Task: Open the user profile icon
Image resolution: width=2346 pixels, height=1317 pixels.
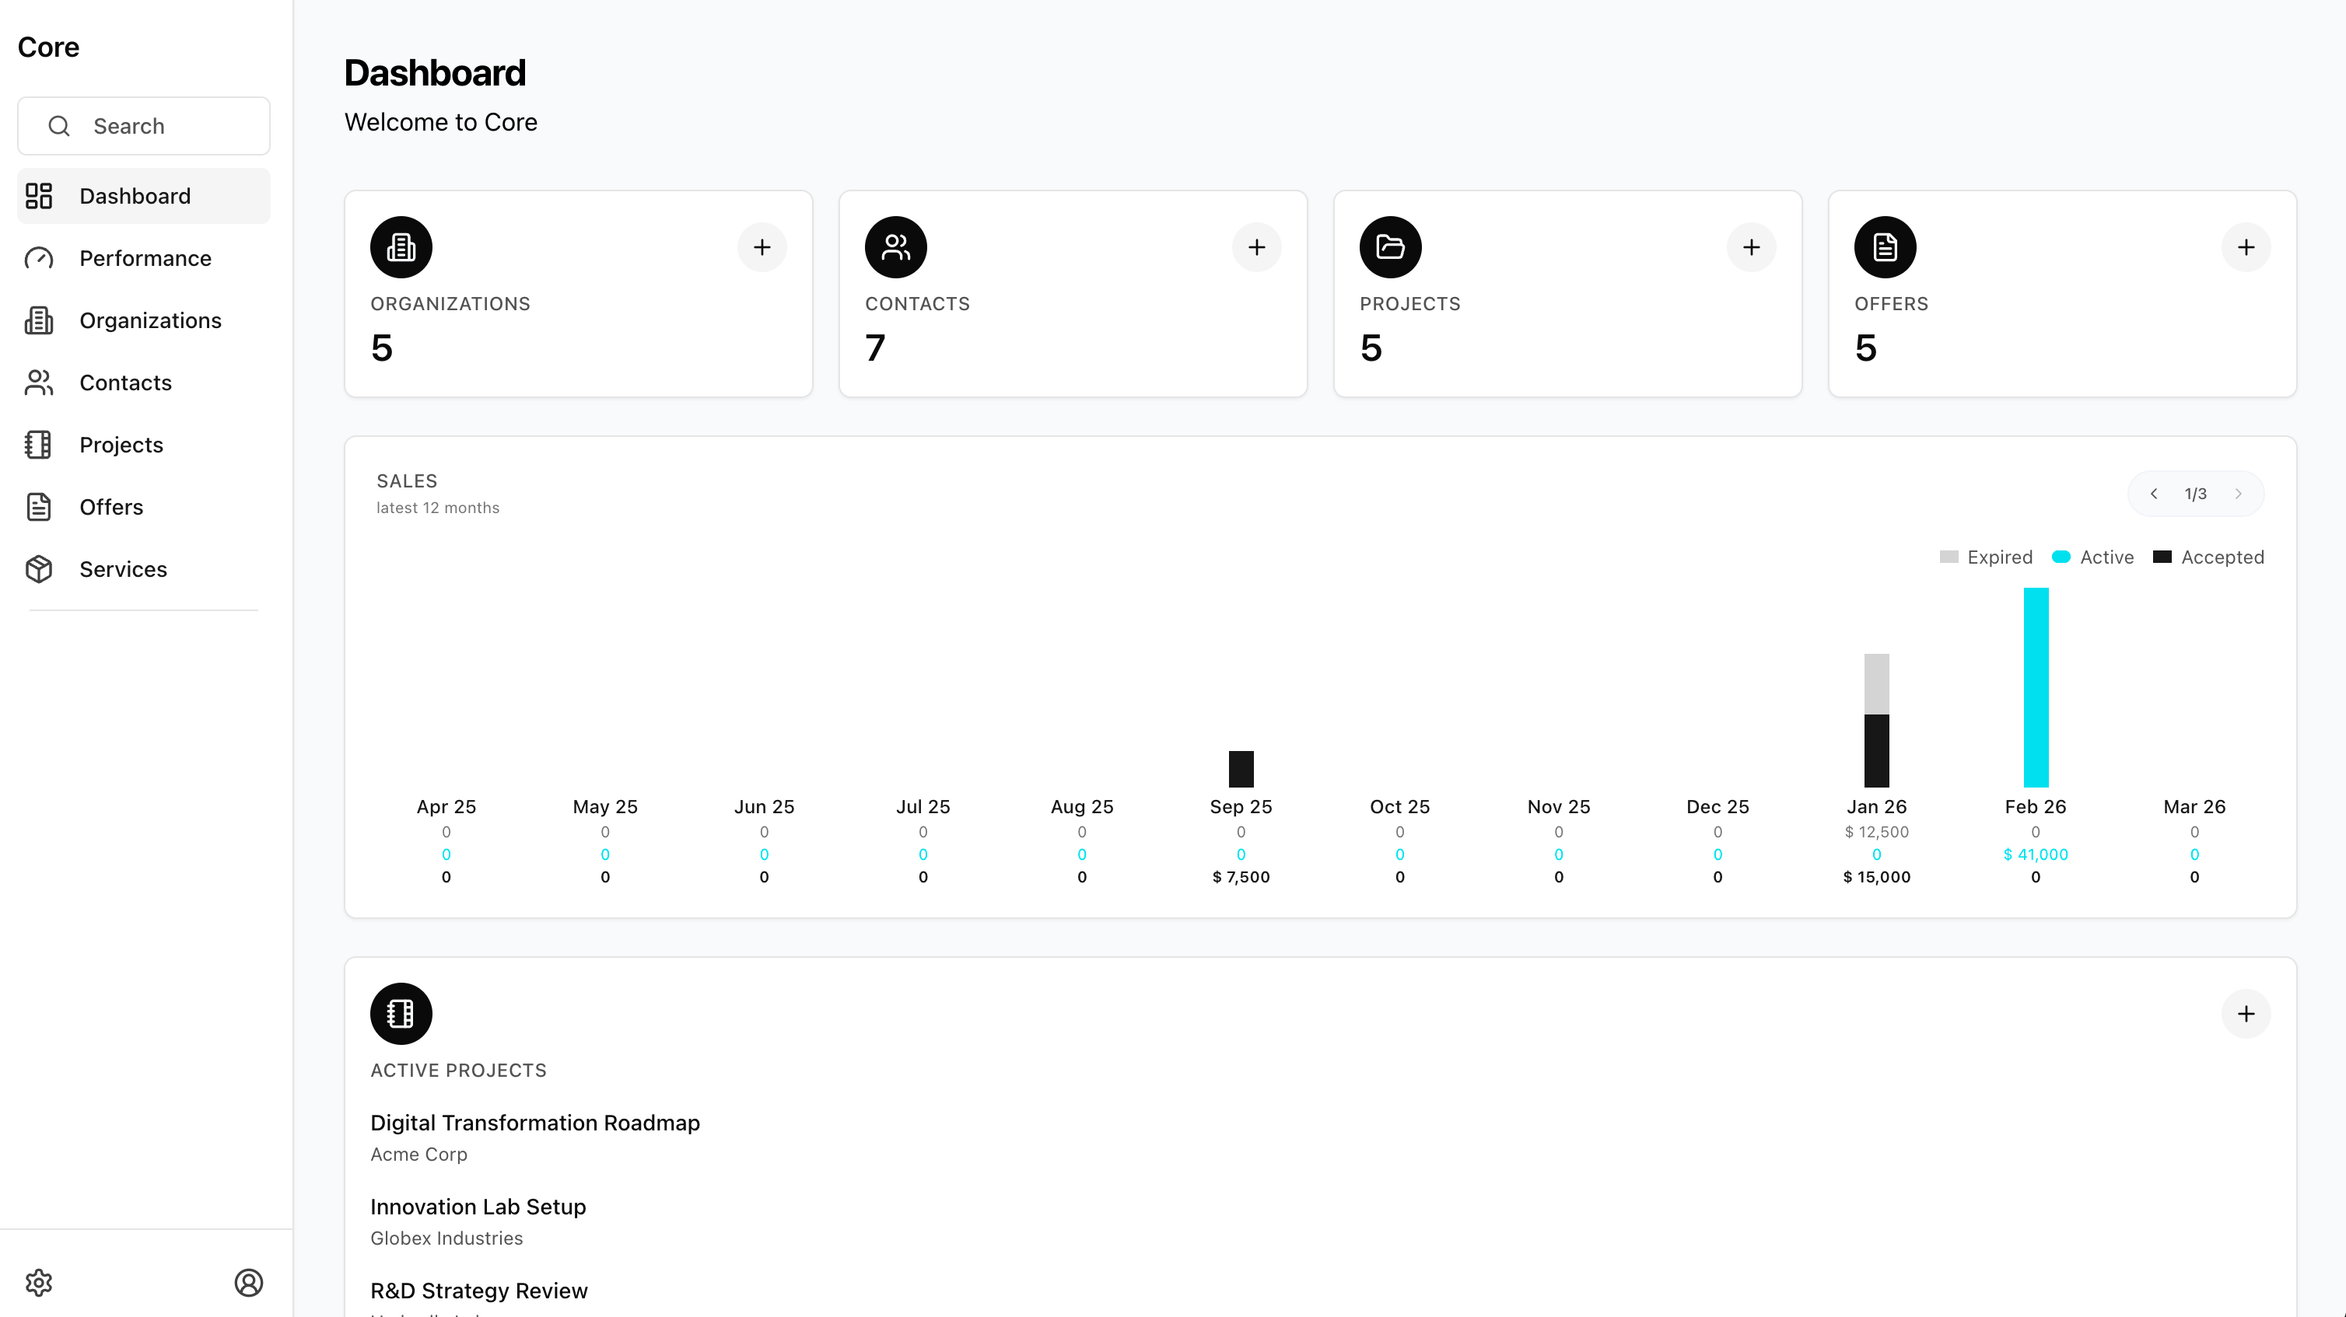Action: [x=249, y=1283]
